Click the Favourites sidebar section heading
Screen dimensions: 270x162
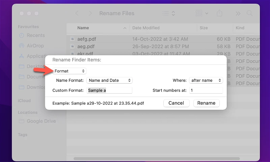pos(28,27)
